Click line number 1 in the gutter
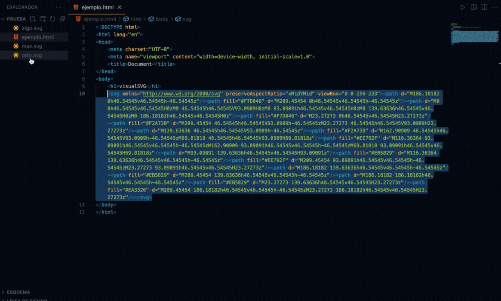 pyautogui.click(x=83, y=27)
